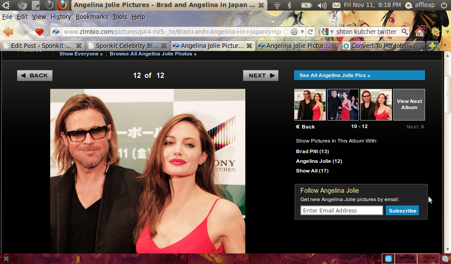Open the URL history dropdown arrow
This screenshot has height=264, width=451.
click(302, 32)
